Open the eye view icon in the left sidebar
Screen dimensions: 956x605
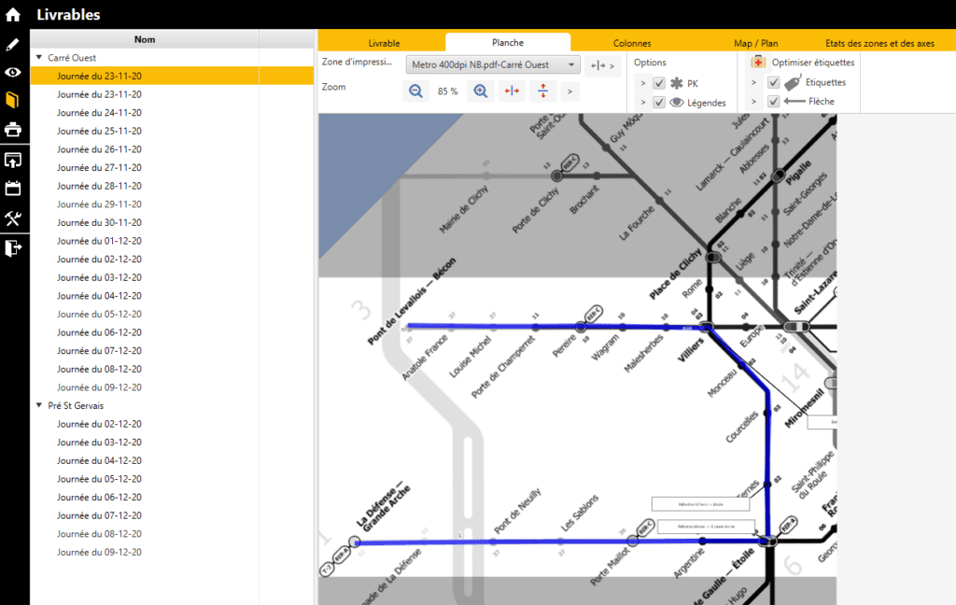point(13,72)
